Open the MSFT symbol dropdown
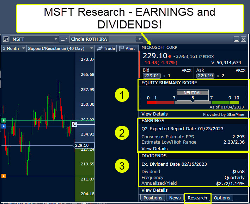Screen dimensions: 250x204 (x=56, y=39)
